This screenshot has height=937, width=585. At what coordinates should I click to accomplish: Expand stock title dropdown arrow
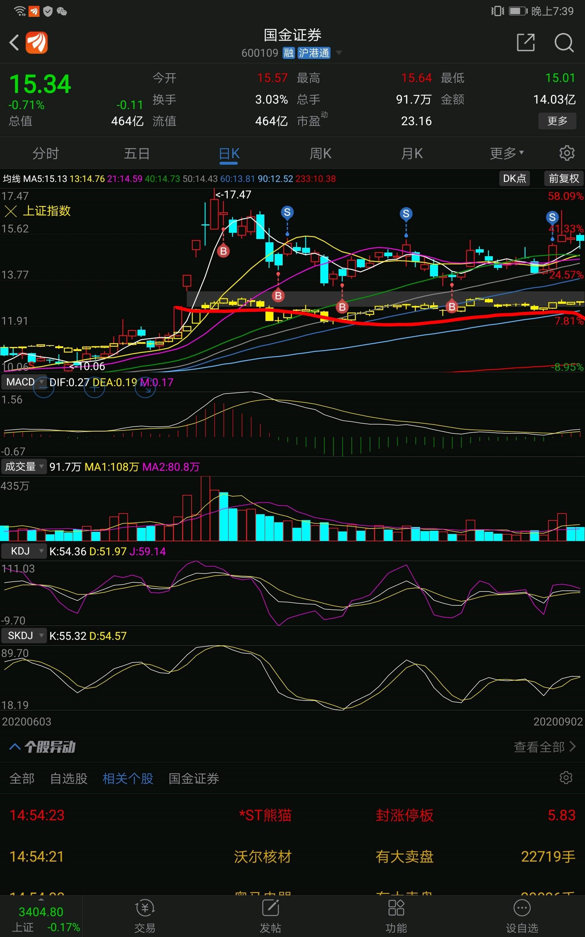[x=339, y=52]
